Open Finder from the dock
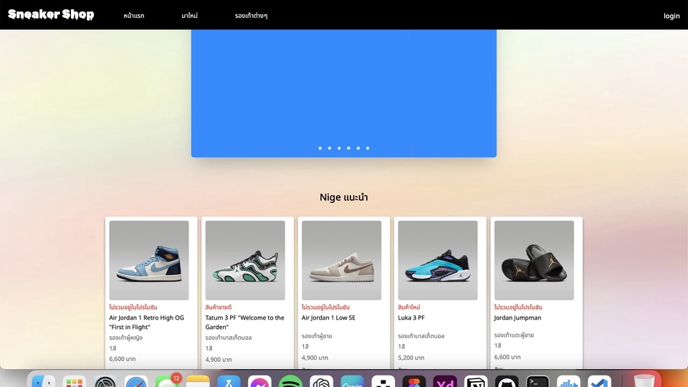This screenshot has width=688, height=387. pyautogui.click(x=44, y=381)
